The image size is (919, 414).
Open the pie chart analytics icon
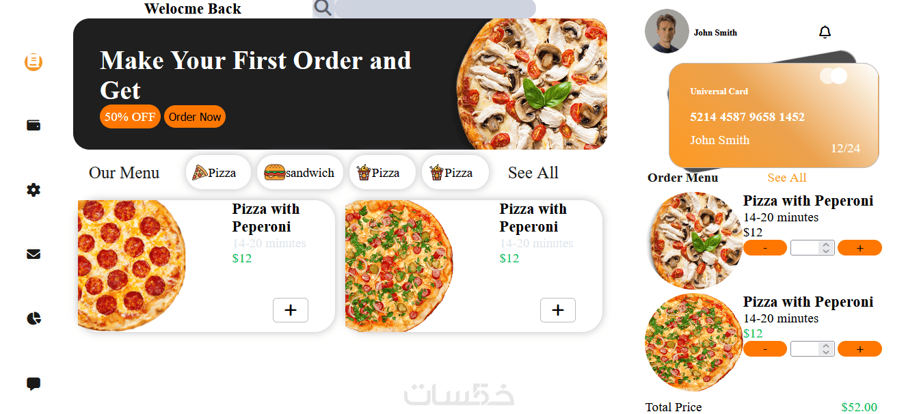[34, 318]
